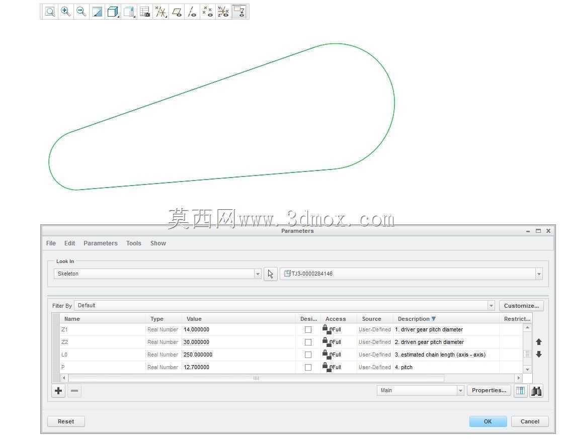Select the Zoom In tool
The height and width of the screenshot is (439, 562).
coord(65,12)
